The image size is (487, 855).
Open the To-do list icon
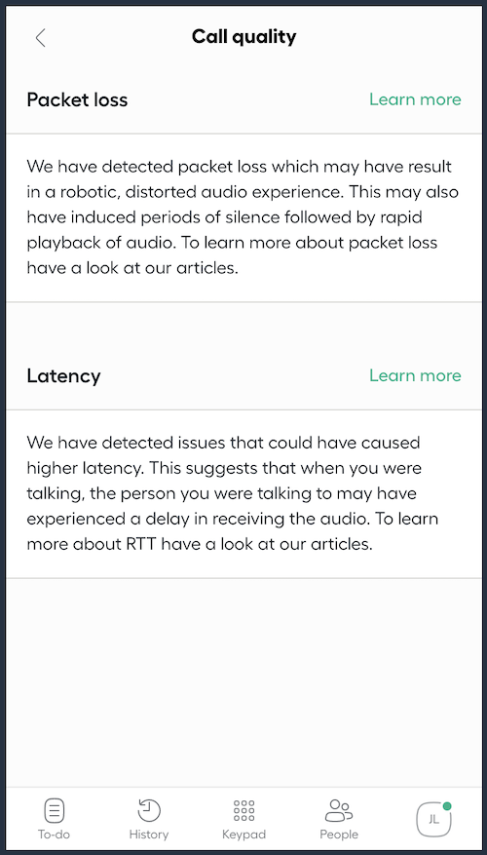(x=54, y=810)
